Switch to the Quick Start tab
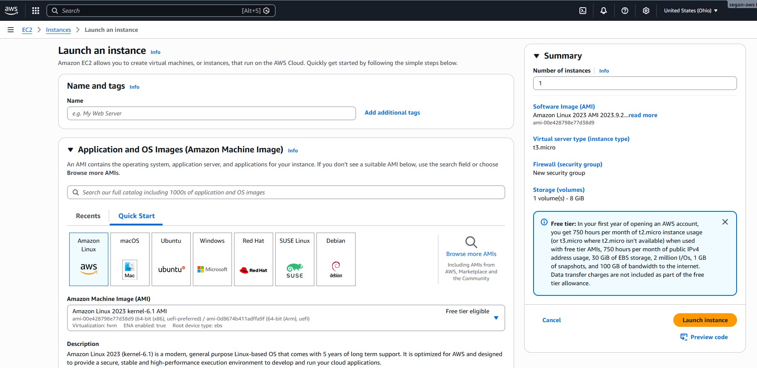The height and width of the screenshot is (368, 757). click(136, 216)
